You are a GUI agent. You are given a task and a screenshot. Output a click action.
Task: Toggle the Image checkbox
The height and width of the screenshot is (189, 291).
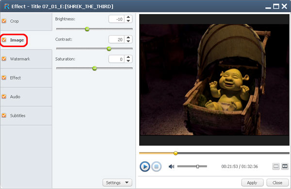tap(4, 40)
